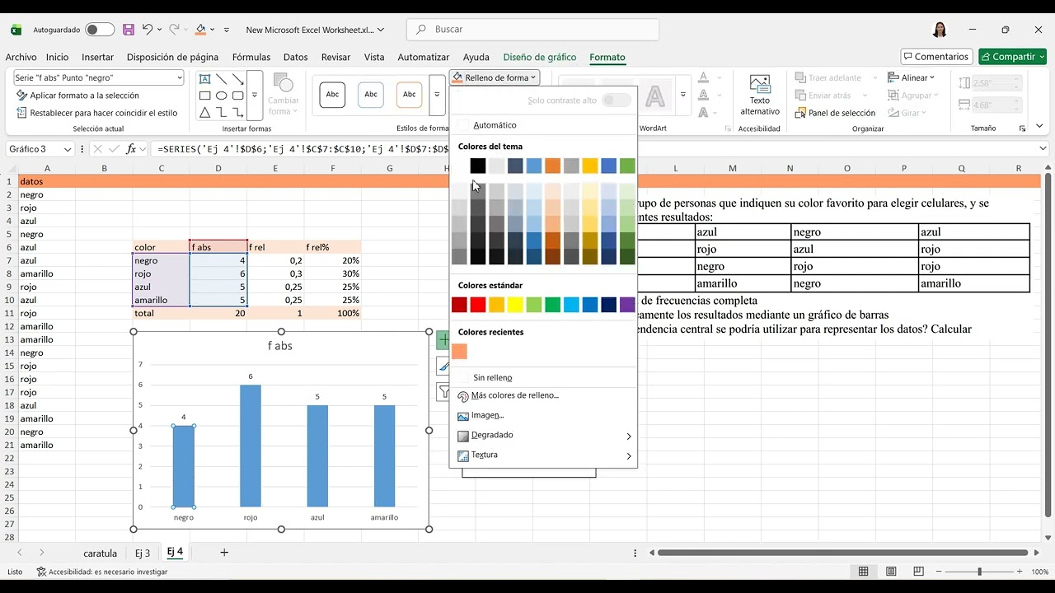Click the Undo arrow icon
This screenshot has height=593, width=1055.
pos(148,30)
